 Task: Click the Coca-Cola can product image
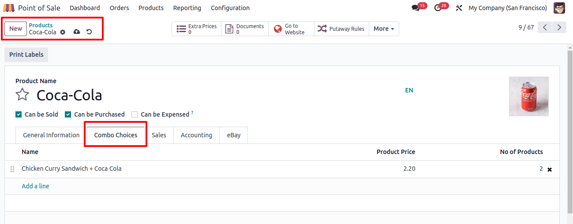528,96
